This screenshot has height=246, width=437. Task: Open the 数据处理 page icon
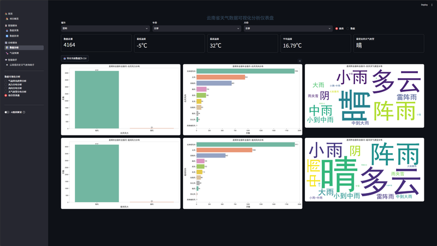point(7,36)
